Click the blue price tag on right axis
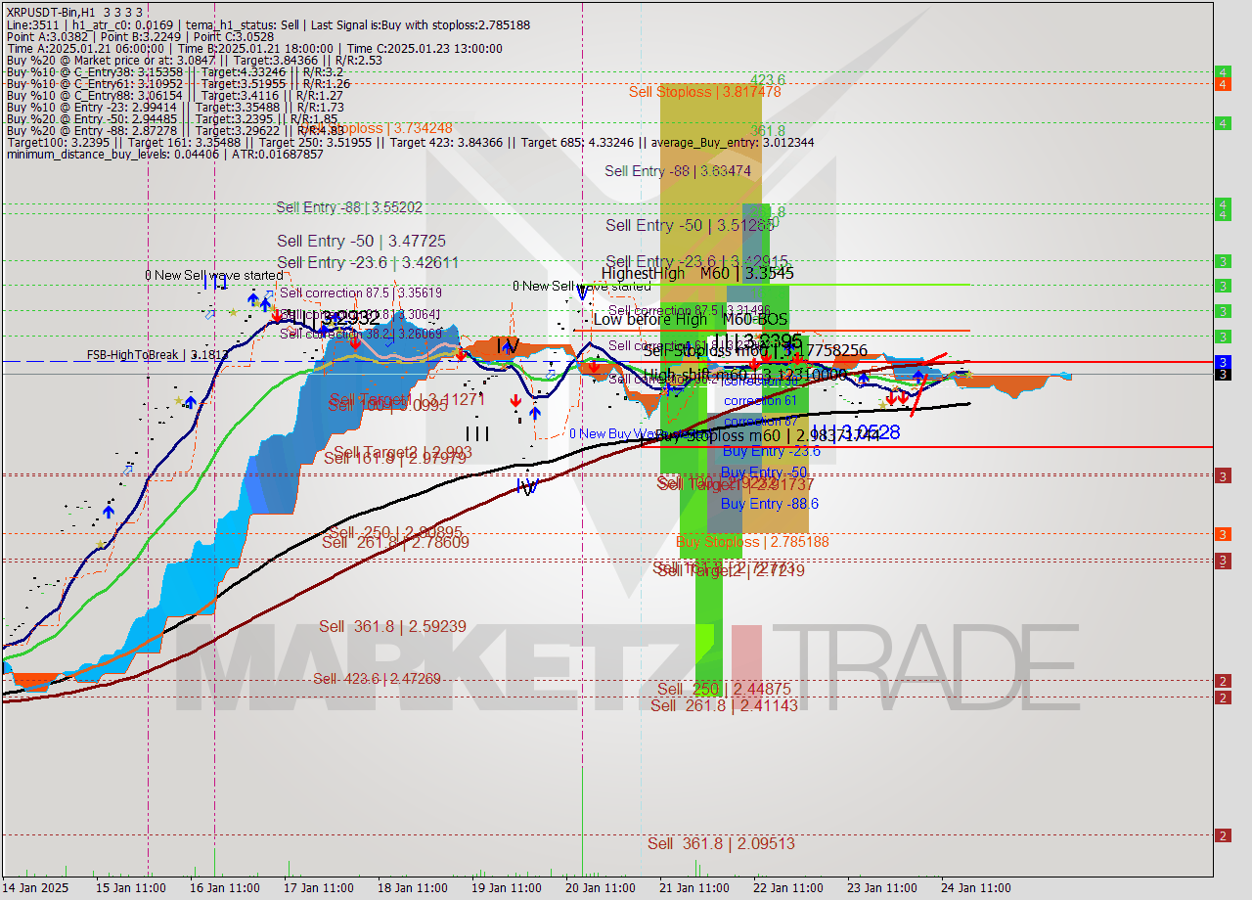This screenshot has width=1252, height=900. [1223, 362]
